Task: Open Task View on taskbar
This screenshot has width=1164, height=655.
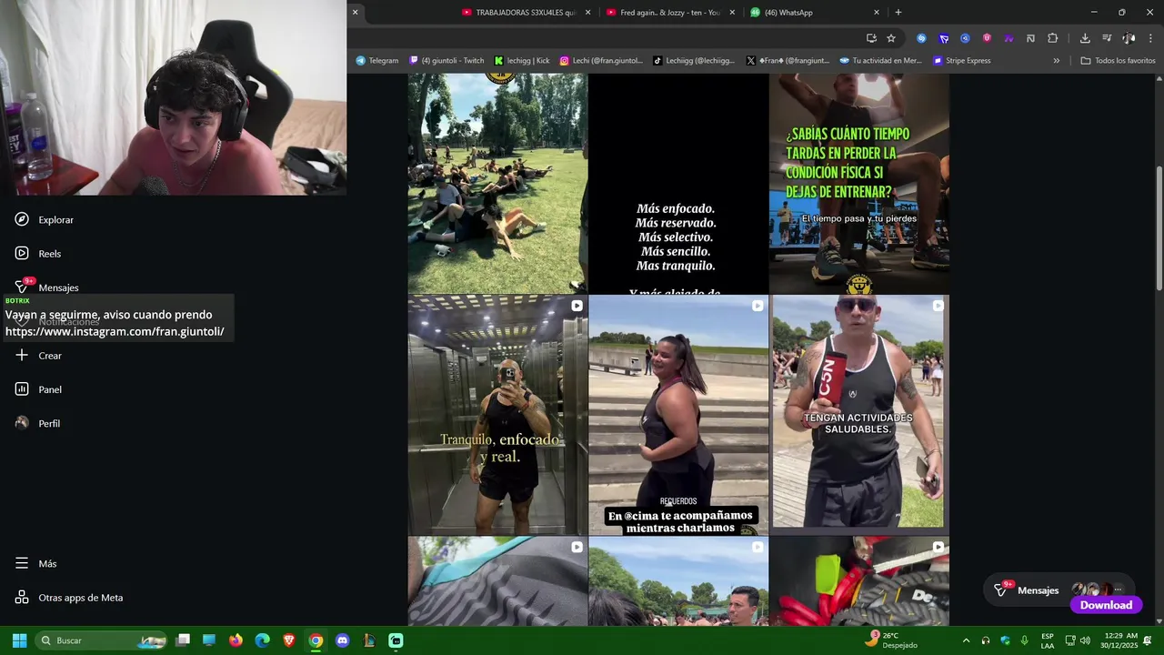Action: click(183, 640)
